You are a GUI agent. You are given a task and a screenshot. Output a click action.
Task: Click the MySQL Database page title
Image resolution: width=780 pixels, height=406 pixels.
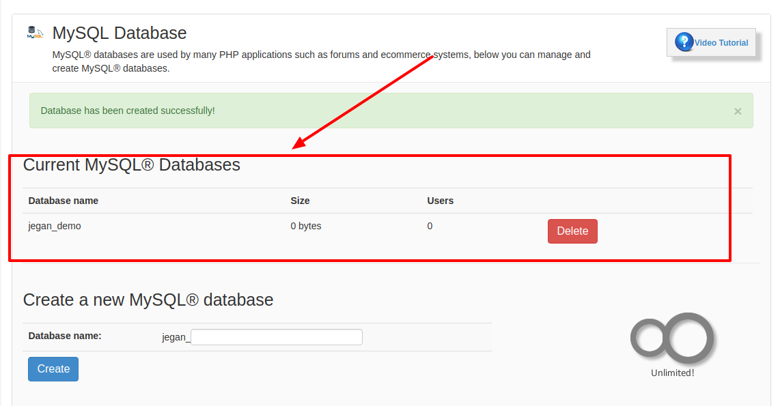coord(120,33)
